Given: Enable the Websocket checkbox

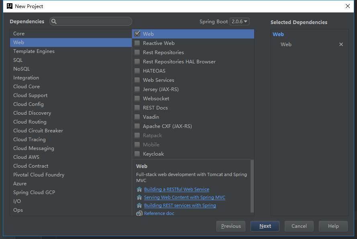Looking at the screenshot, I should coord(137,98).
